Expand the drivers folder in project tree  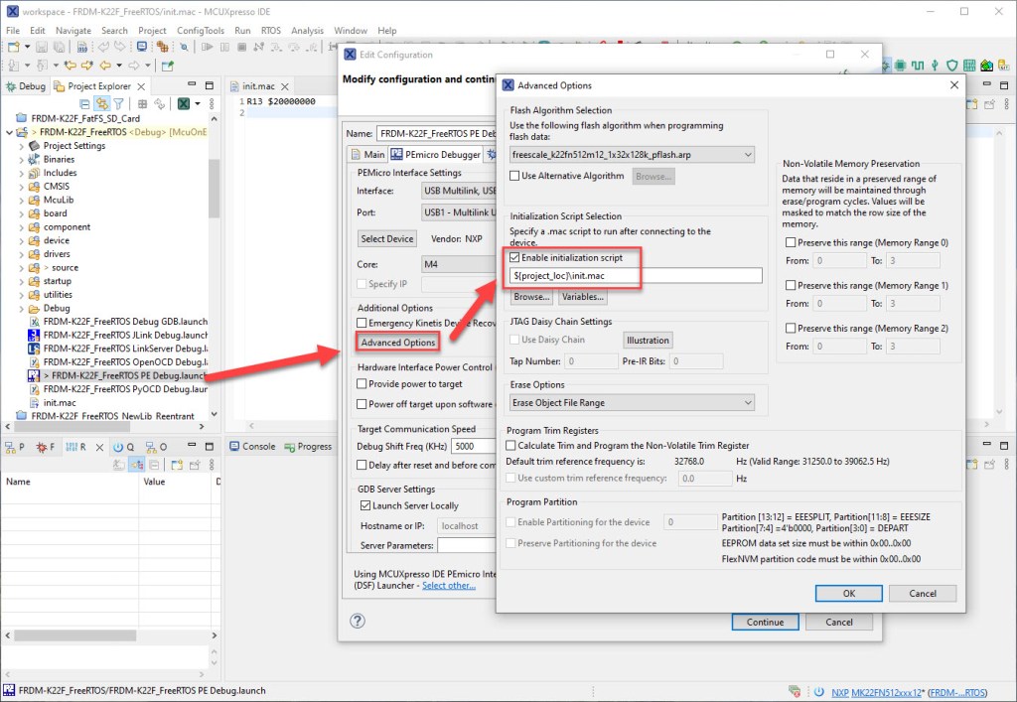click(x=22, y=254)
